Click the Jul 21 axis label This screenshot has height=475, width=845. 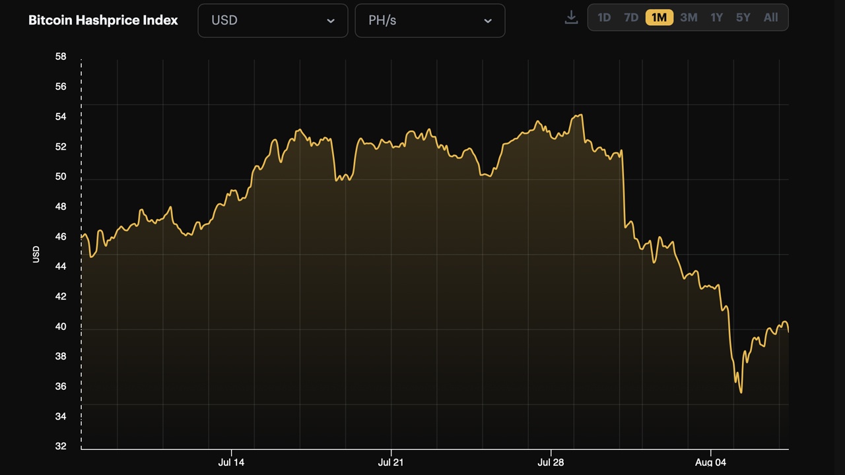click(x=391, y=462)
